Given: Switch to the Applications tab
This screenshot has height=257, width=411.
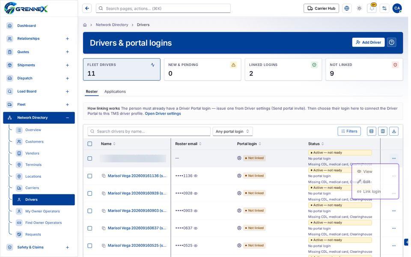Looking at the screenshot, I should coord(115,92).
